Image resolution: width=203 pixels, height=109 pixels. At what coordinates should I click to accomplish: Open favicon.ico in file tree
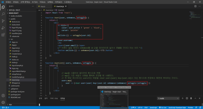pos(16,22)
